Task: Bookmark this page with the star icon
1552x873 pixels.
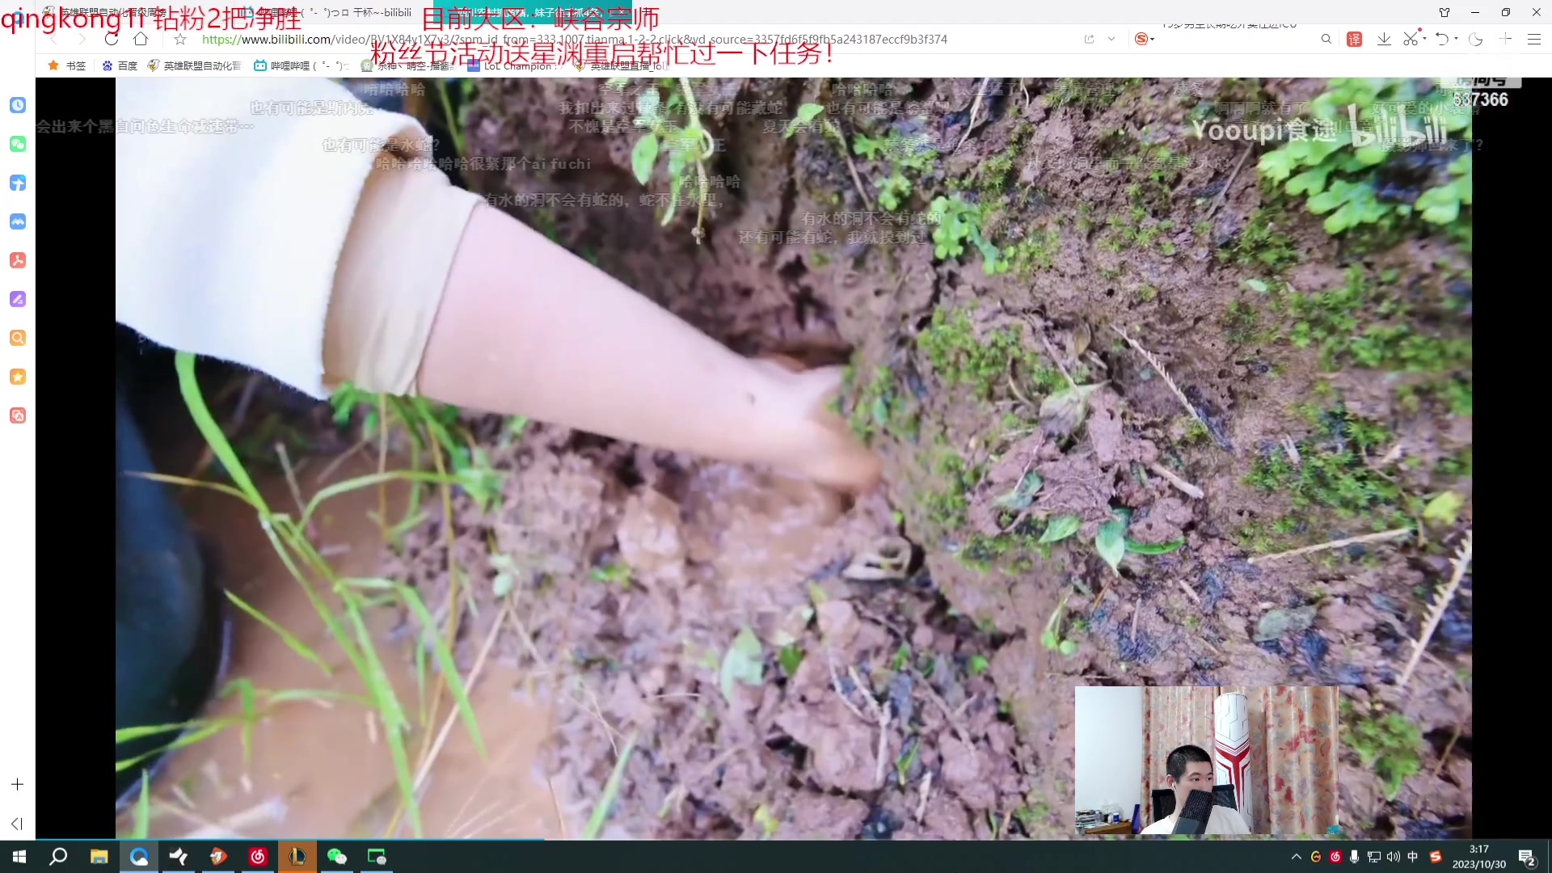Action: click(x=180, y=39)
